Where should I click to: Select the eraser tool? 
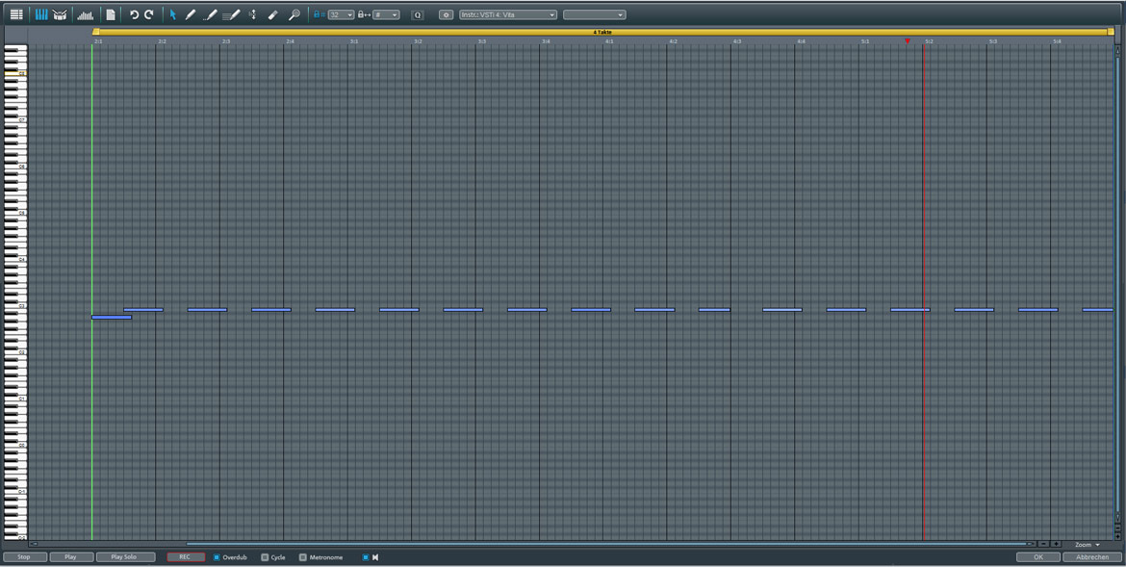coord(273,14)
